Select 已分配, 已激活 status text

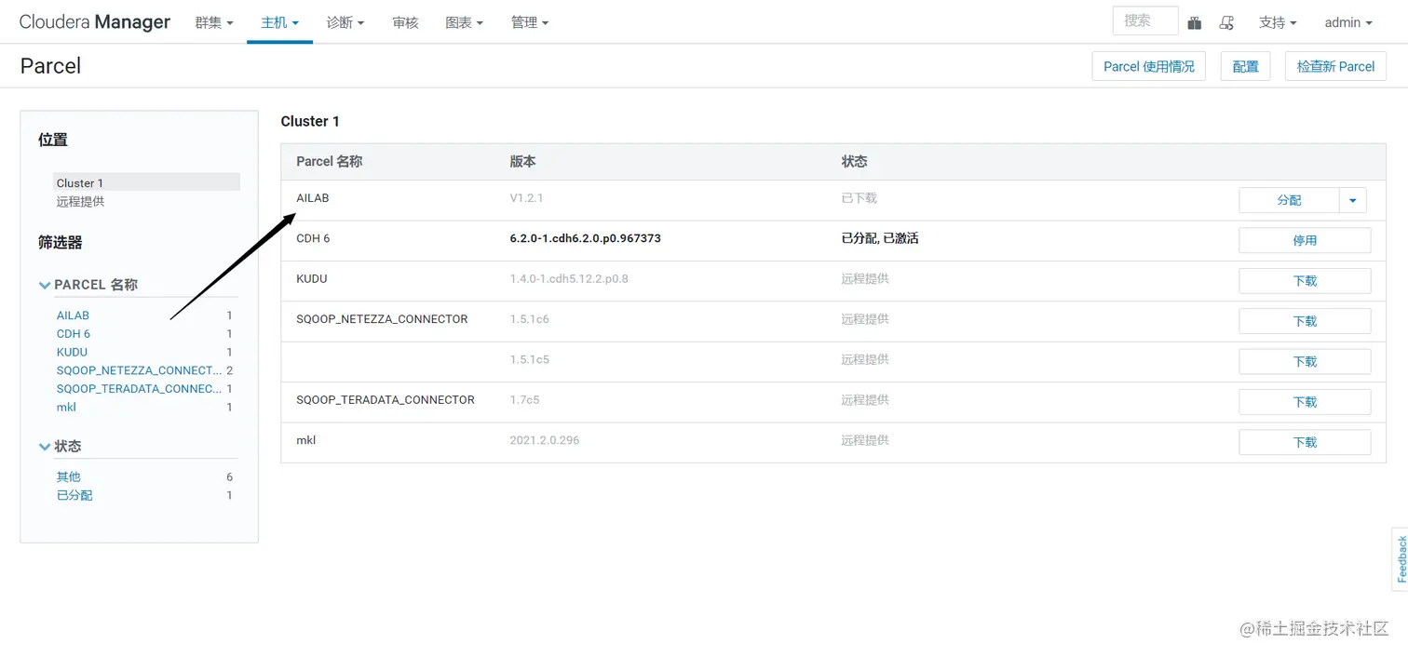[880, 238]
